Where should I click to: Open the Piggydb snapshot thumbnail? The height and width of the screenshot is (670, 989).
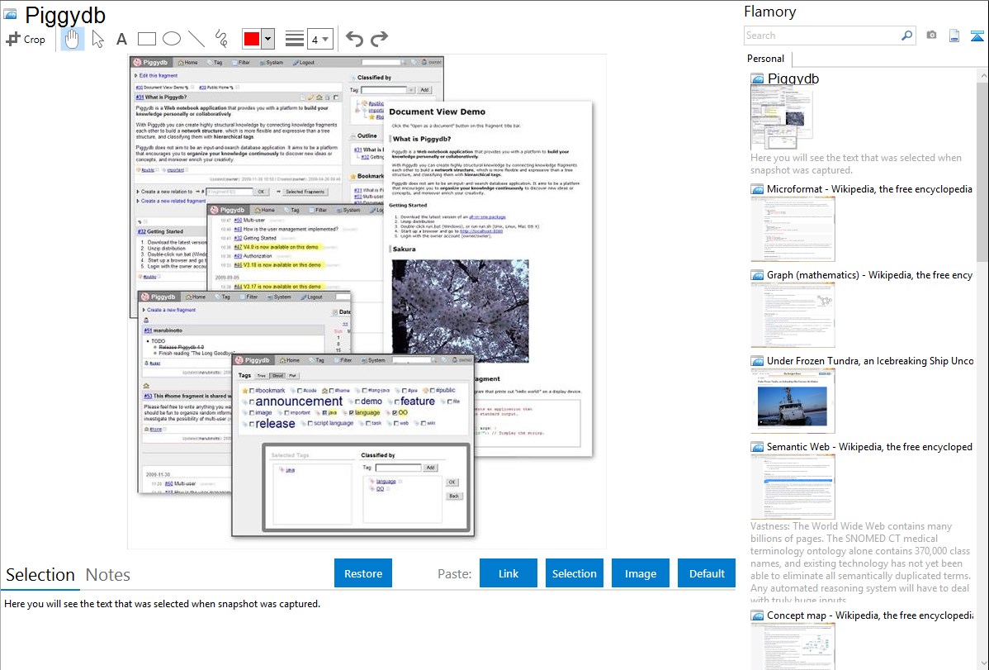pos(782,118)
